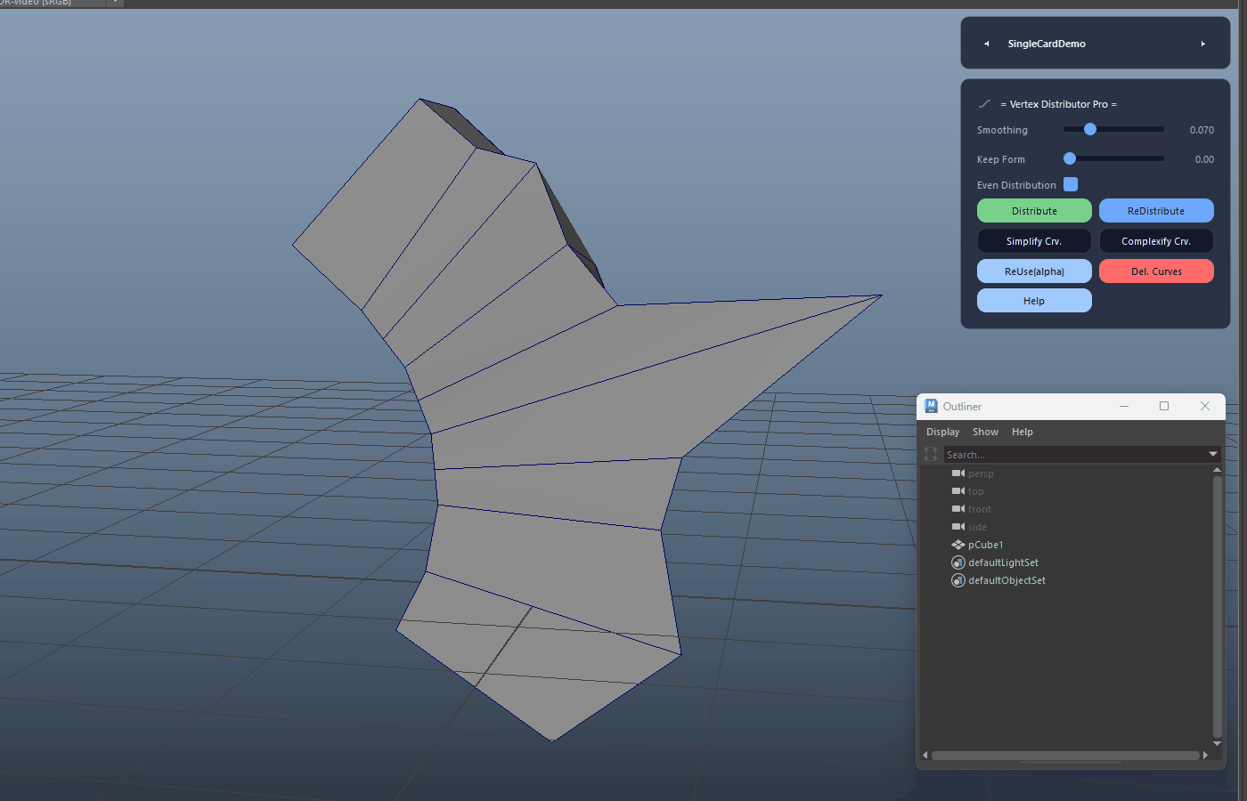This screenshot has height=801, width=1247.
Task: Click the Outliner horizontal scrollbar thumb
Action: (x=1065, y=756)
